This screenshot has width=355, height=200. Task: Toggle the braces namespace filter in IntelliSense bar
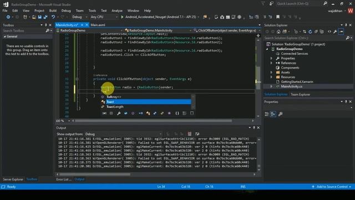177,113
